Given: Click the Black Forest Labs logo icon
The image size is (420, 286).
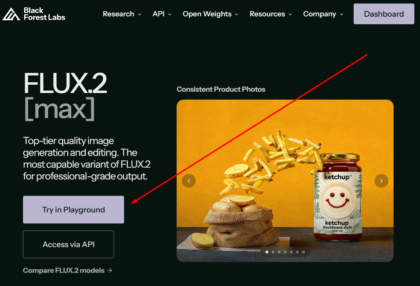Looking at the screenshot, I should pyautogui.click(x=11, y=14).
